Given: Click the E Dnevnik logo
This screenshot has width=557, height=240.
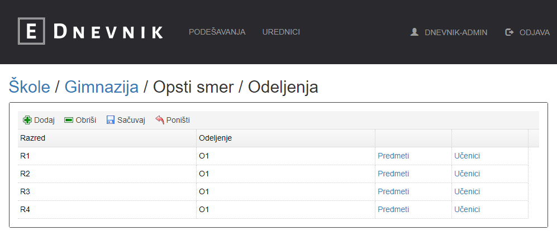Looking at the screenshot, I should [91, 32].
